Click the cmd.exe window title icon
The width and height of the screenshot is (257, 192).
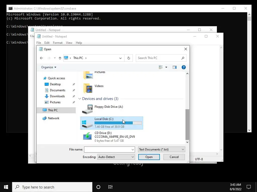[11, 8]
